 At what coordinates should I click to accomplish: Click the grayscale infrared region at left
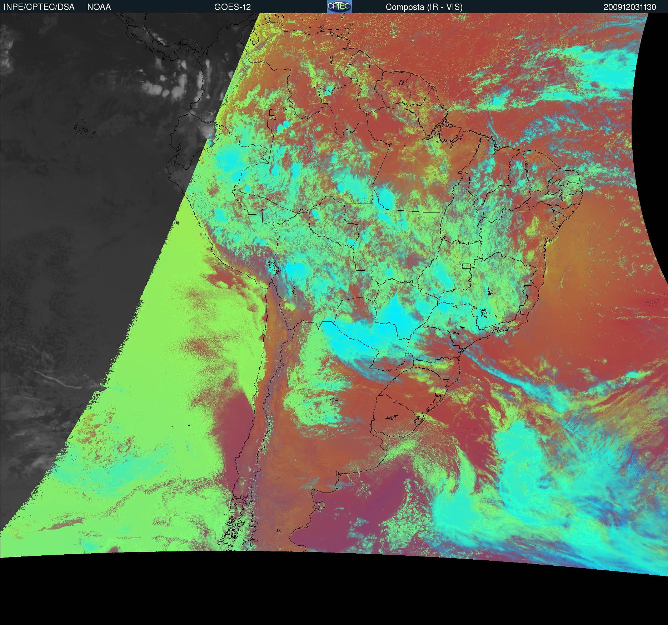point(71,250)
